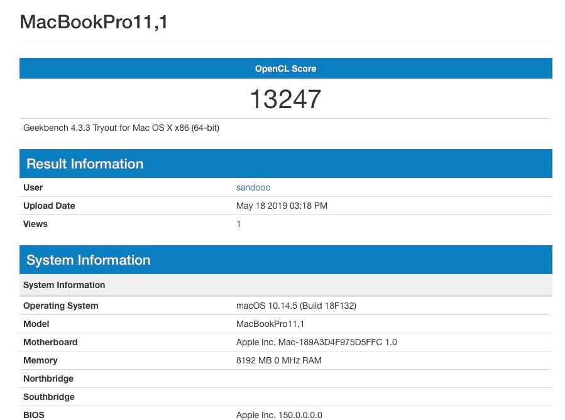Screen dimensions: 565x420
Task: Click the Operating System label
Action: point(60,306)
